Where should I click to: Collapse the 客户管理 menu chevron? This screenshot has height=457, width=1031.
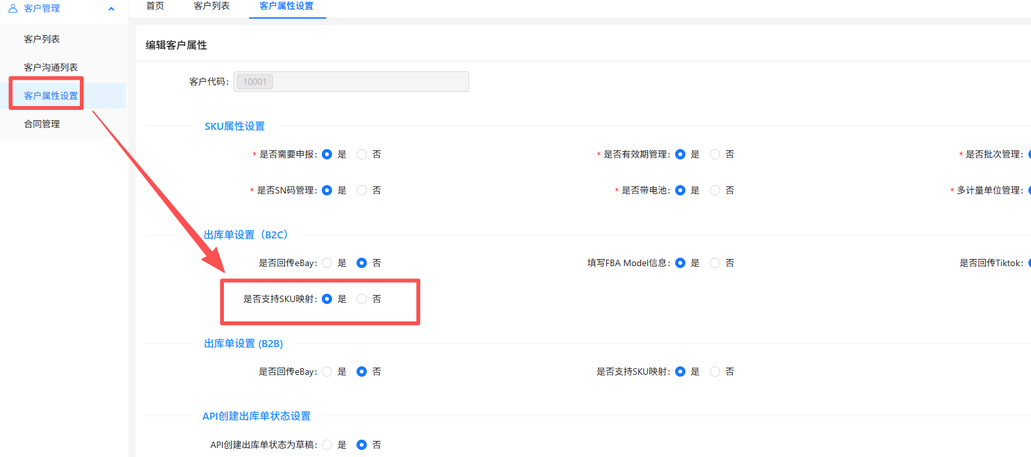pos(111,9)
